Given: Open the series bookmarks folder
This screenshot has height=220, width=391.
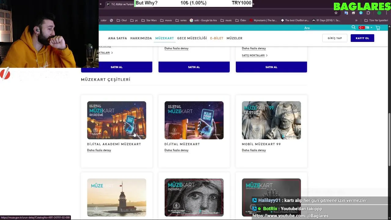Looking at the screenshot, I should pyautogui.click(x=181, y=20).
